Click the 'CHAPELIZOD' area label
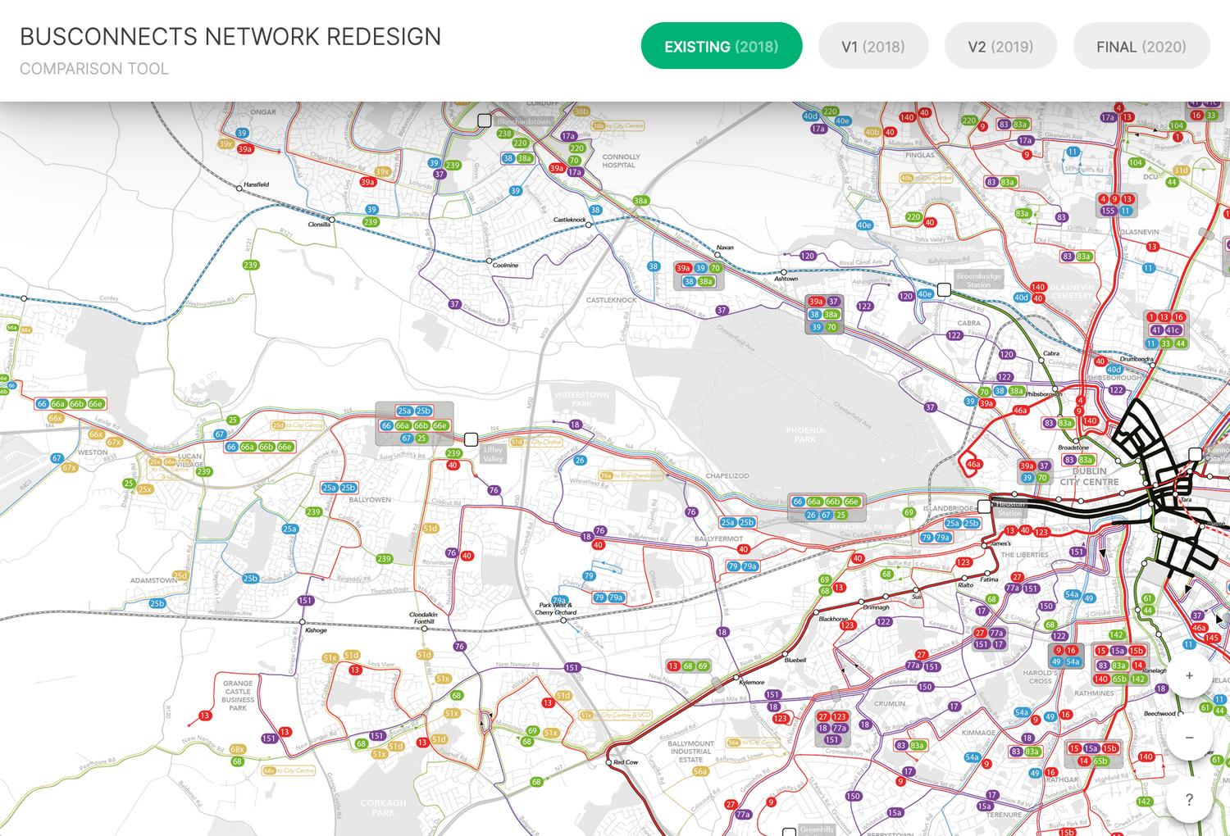Screen dimensions: 1230x836 727,475
